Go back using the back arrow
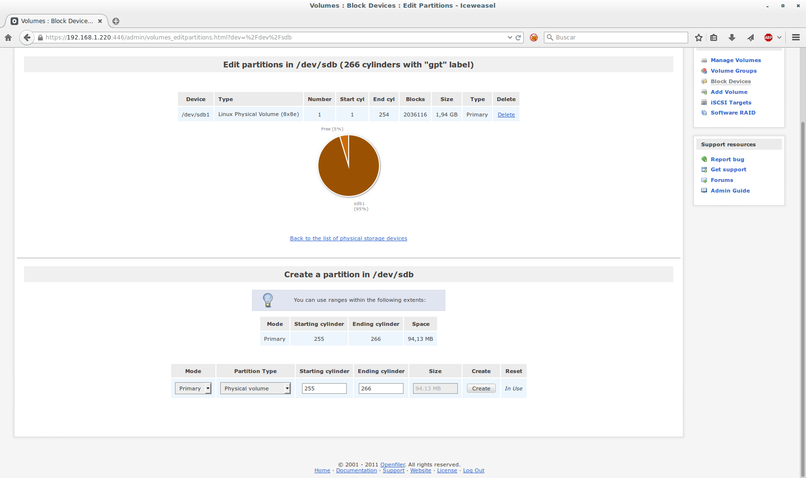 click(27, 38)
